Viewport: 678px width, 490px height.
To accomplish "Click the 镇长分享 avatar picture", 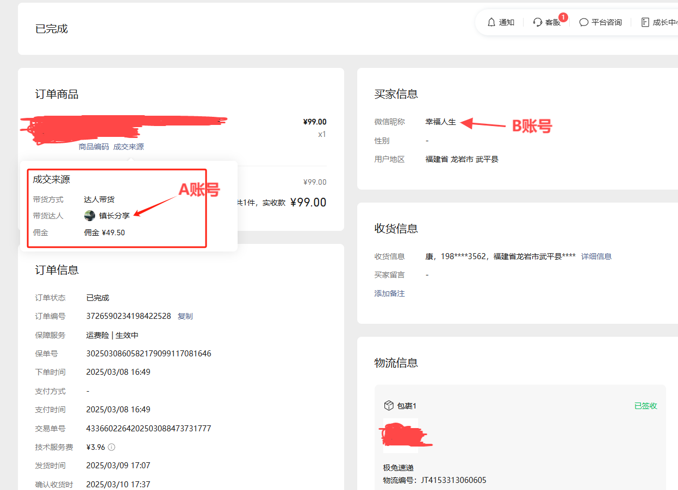I will [x=90, y=216].
